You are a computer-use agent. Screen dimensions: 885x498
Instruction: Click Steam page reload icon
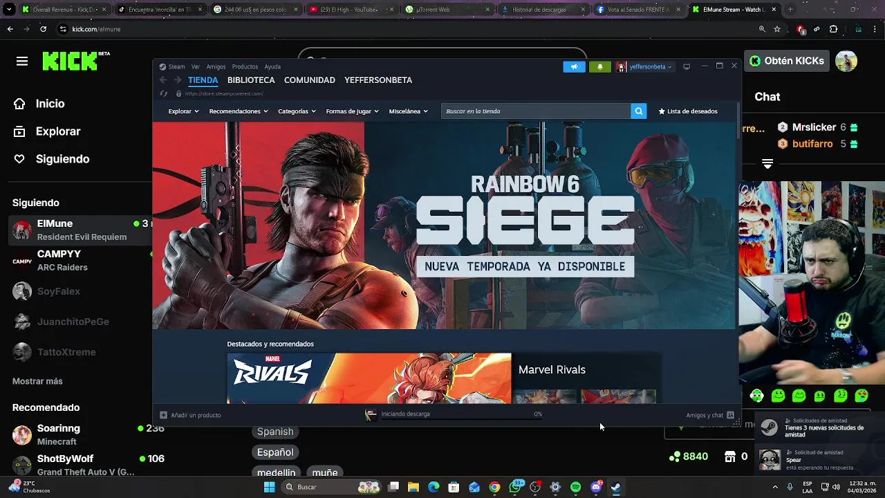tap(163, 93)
